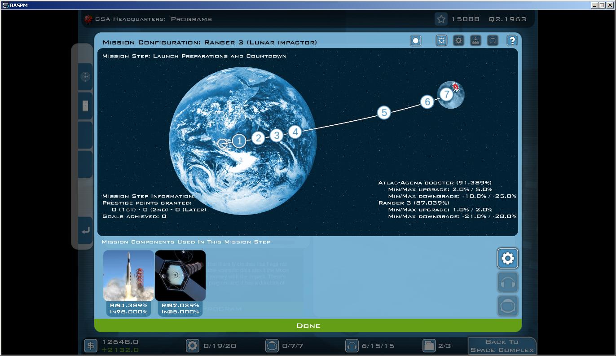Click the rocket's 91.389% reliability label
616x356 pixels.
pos(129,305)
